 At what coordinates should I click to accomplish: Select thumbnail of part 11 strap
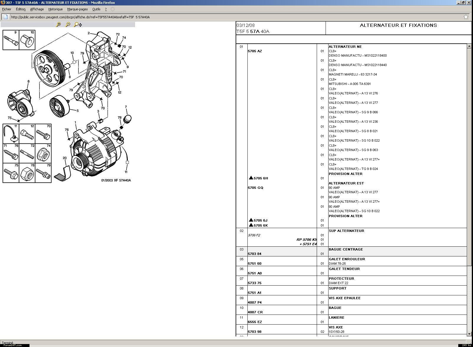(x=11, y=134)
